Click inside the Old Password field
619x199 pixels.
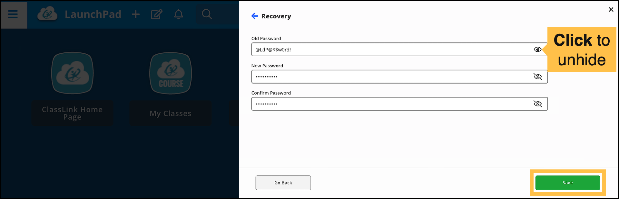387,50
